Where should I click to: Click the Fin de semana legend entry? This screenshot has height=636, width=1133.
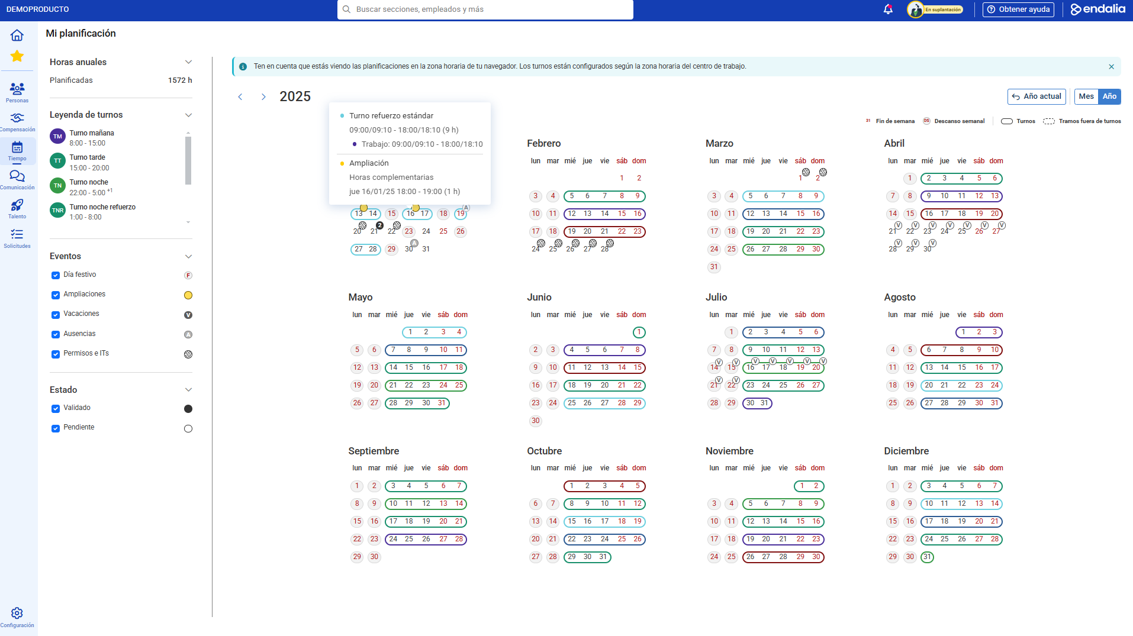pyautogui.click(x=890, y=121)
